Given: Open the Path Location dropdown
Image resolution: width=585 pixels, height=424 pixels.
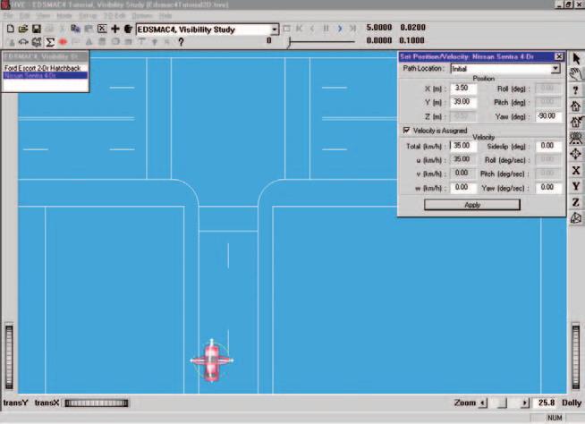Looking at the screenshot, I should [555, 69].
